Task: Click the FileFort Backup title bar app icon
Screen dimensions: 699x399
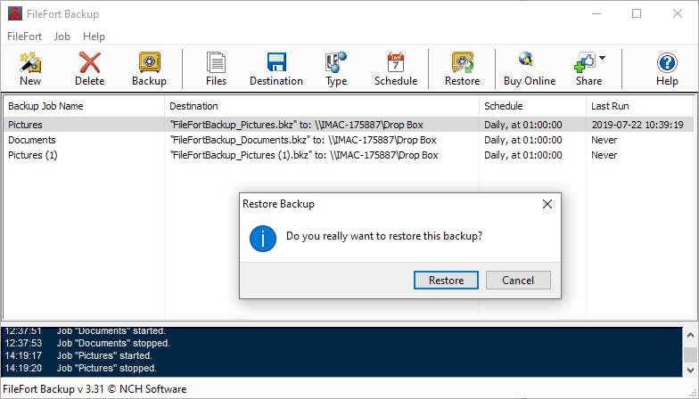Action: [x=14, y=14]
